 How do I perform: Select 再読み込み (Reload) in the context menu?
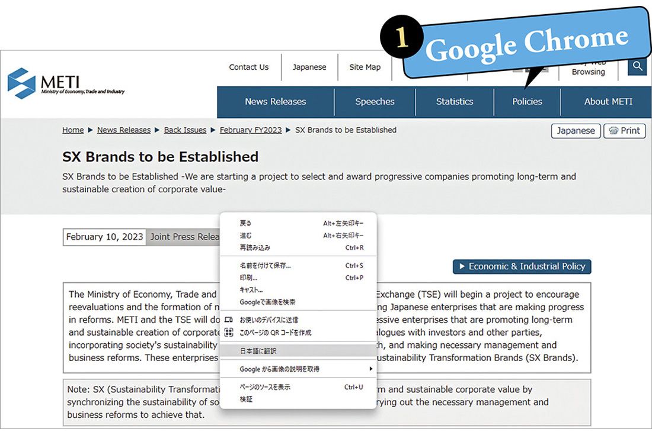click(298, 248)
